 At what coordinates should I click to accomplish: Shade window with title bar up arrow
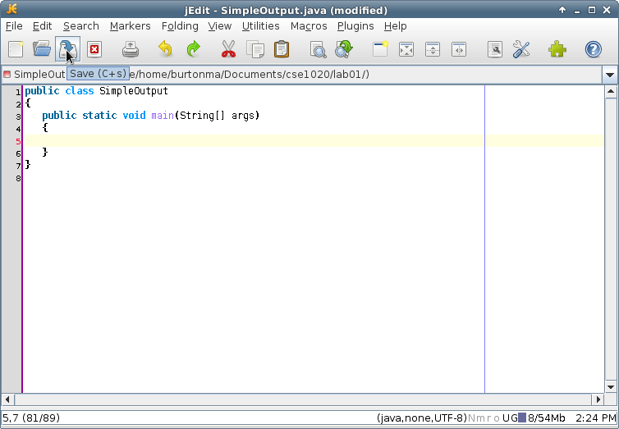562,10
